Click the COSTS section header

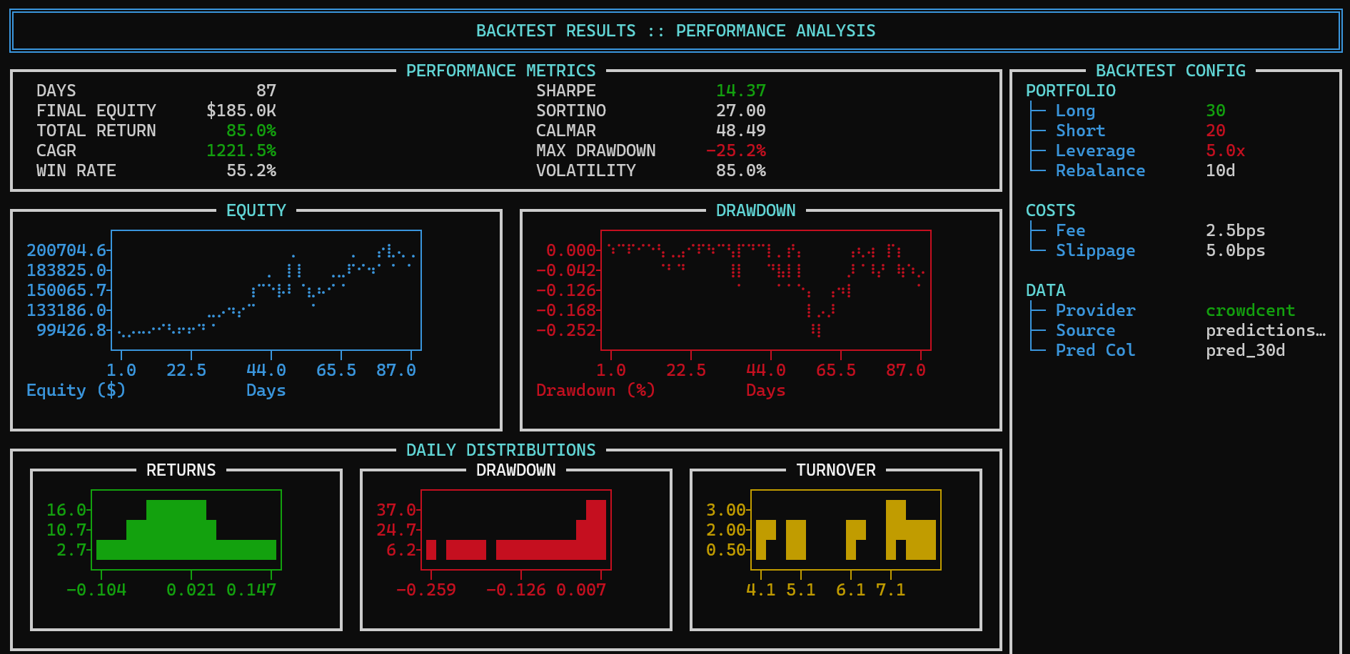coord(1050,210)
